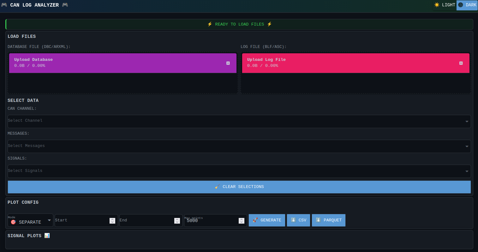Click the Log File (BLF/ASC) label
The image size is (478, 252).
point(264,47)
